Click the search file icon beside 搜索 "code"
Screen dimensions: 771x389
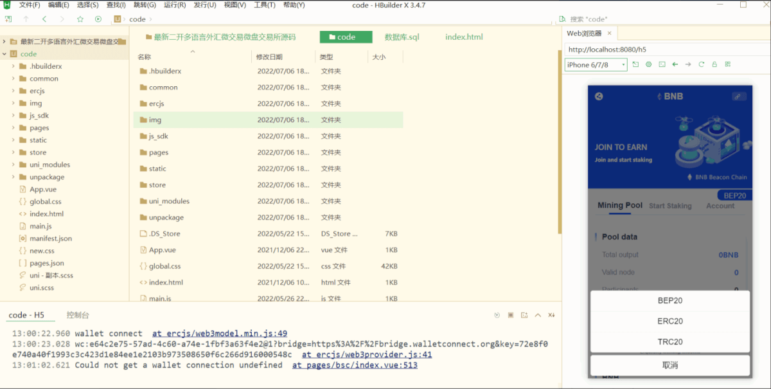pos(563,19)
